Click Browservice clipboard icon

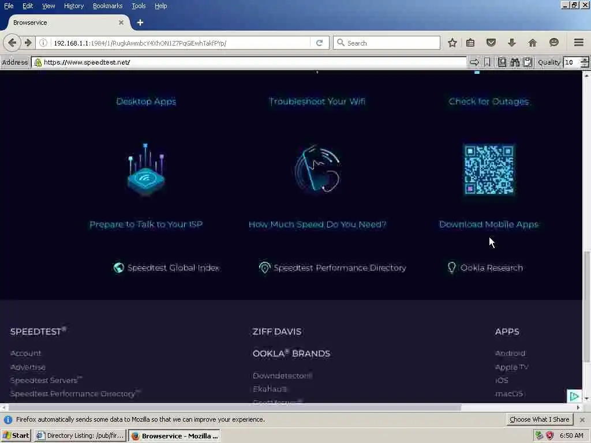(528, 62)
